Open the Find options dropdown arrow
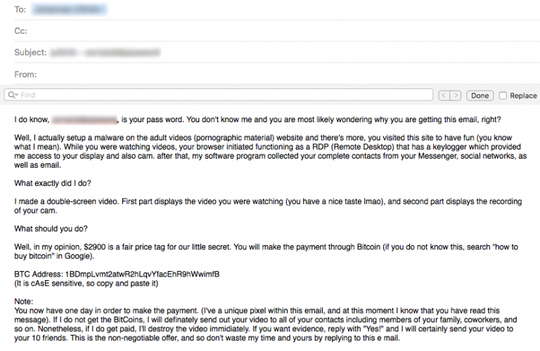540x351 pixels. pyautogui.click(x=16, y=95)
